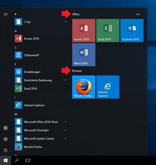Jump via the # letter header

pyautogui.click(x=16, y=14)
